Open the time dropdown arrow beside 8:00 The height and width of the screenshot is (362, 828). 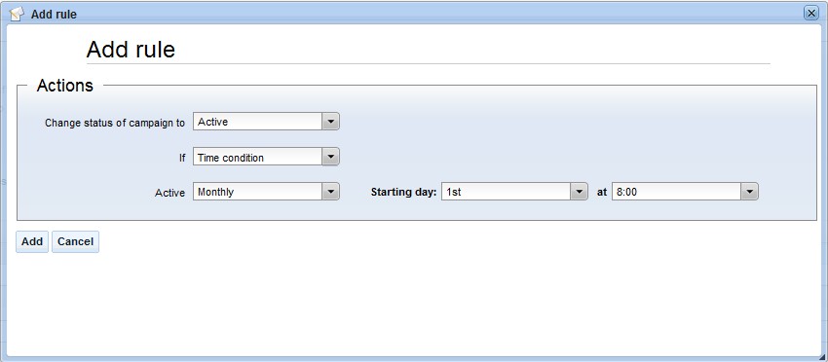pos(749,192)
